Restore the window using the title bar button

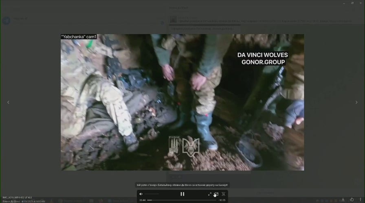(x=352, y=3)
